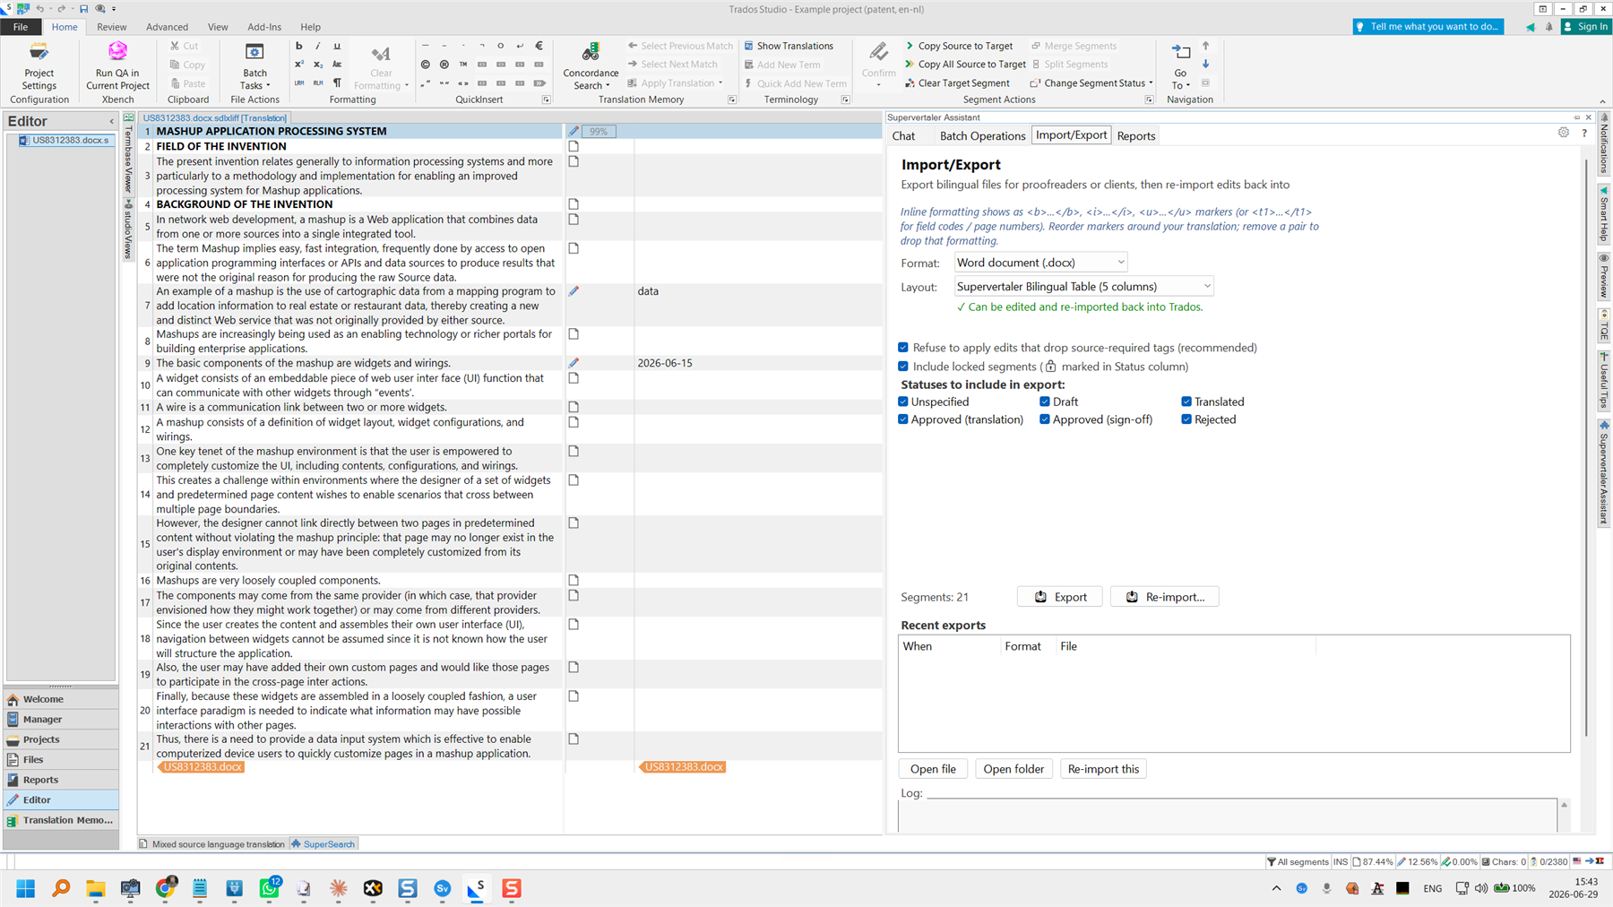
Task: Insert the Euro symbol from QuickInsert
Action: click(x=539, y=46)
